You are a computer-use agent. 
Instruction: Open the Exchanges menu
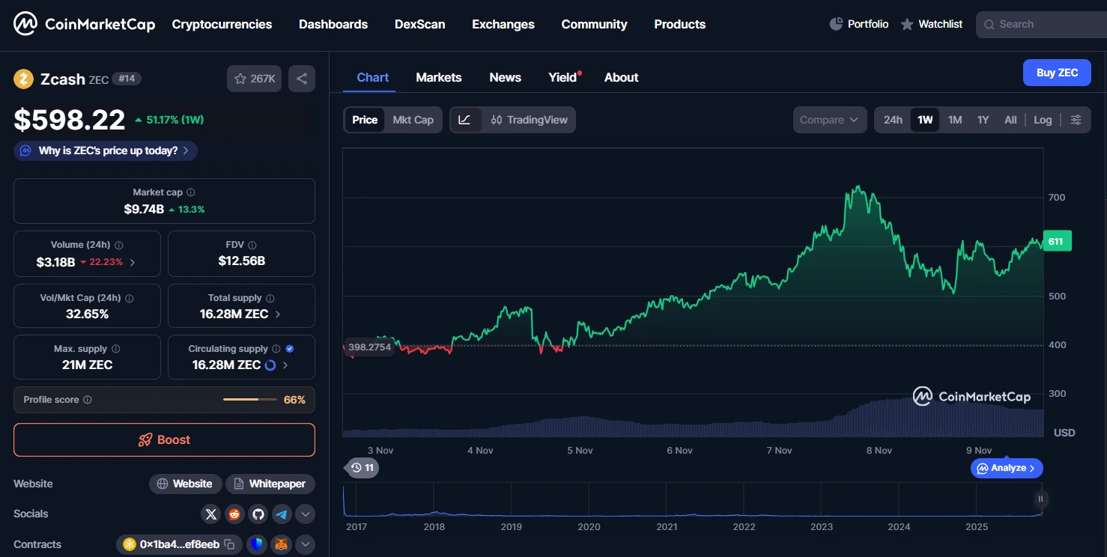(503, 24)
